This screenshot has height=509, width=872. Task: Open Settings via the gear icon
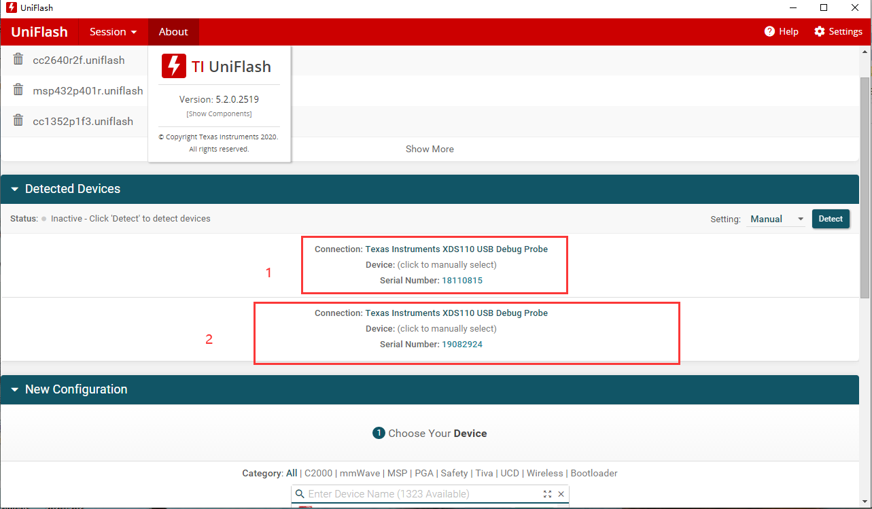(819, 31)
